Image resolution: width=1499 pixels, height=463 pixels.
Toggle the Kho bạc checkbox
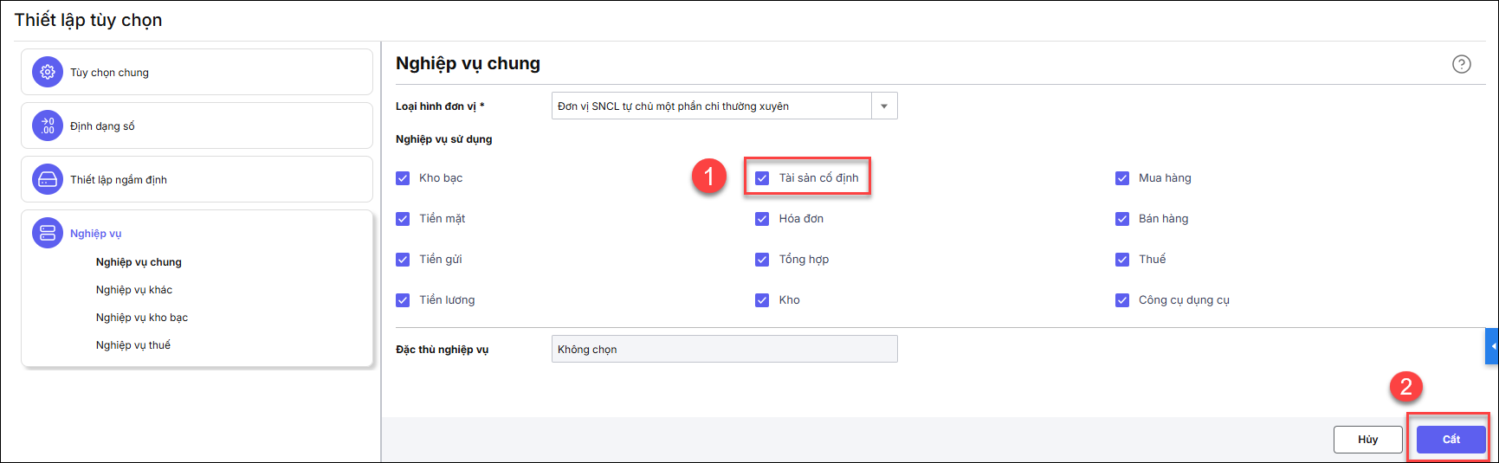[x=403, y=178]
